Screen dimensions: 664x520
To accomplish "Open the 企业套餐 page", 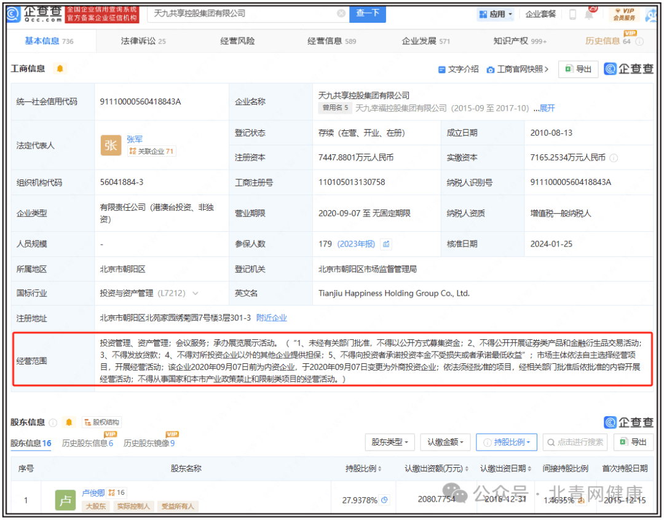I will point(540,14).
